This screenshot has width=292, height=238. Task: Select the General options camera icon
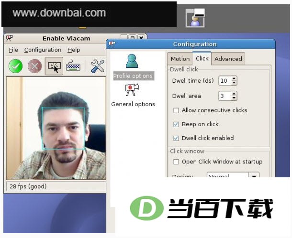(x=132, y=90)
